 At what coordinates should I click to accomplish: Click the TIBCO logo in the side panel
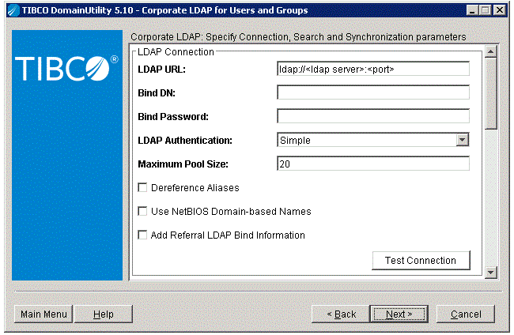coord(66,69)
